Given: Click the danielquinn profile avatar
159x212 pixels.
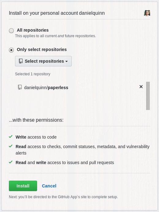Looking at the screenshot, I should [x=147, y=13].
